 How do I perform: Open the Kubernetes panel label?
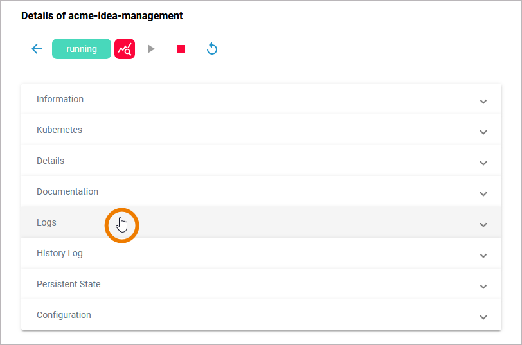tap(59, 130)
